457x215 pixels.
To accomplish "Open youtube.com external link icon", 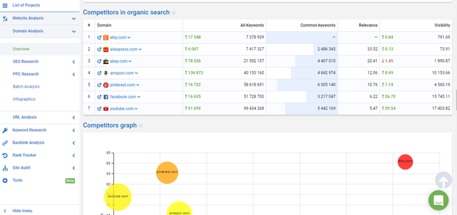I will (99, 109).
